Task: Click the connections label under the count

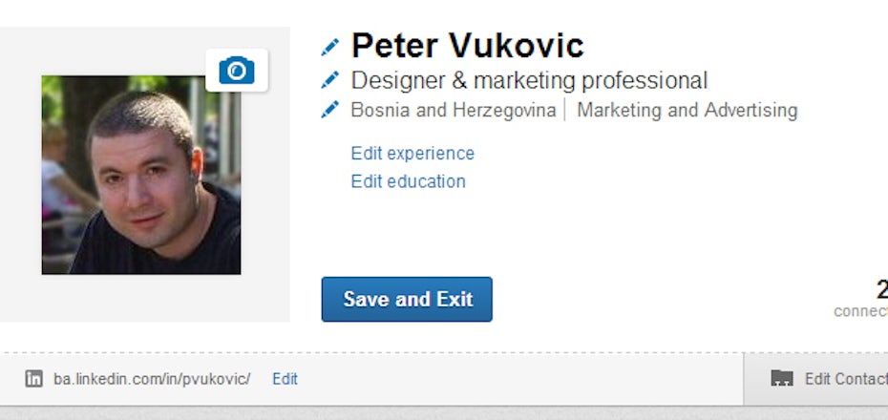Action: [860, 311]
